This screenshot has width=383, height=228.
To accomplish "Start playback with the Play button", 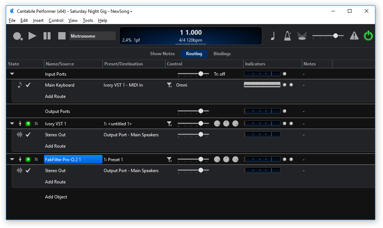I will pos(32,36).
